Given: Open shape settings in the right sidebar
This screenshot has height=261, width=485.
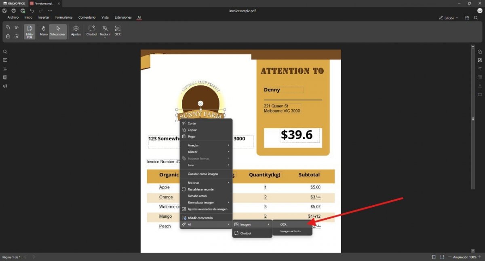Looking at the screenshot, I should (x=480, y=52).
